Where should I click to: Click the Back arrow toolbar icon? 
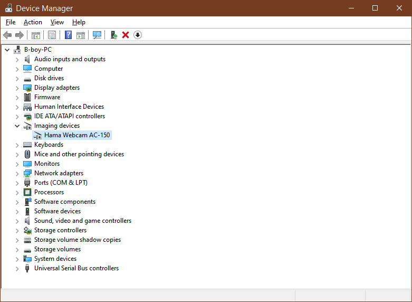(7, 35)
